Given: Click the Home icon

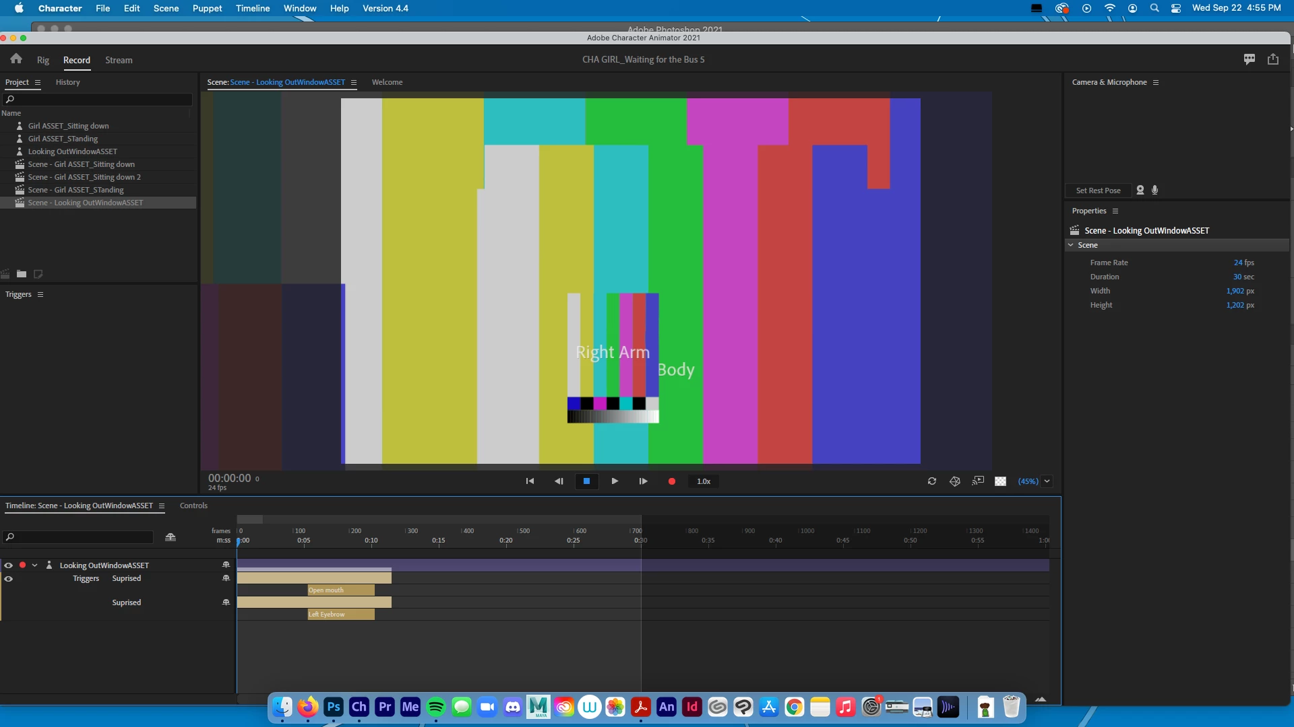Looking at the screenshot, I should 16,59.
